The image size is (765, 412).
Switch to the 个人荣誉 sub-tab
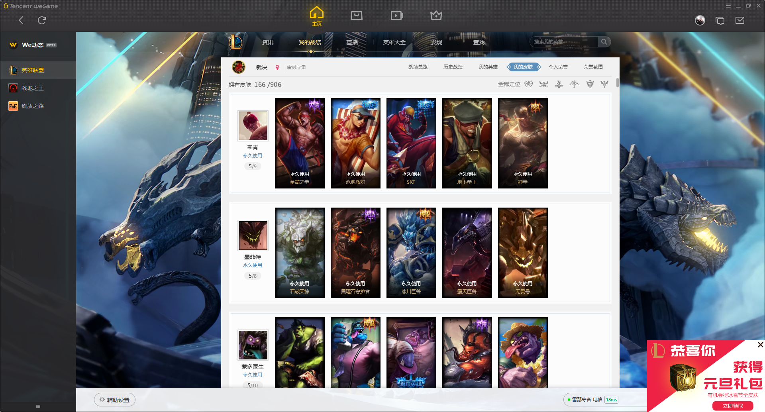[558, 67]
